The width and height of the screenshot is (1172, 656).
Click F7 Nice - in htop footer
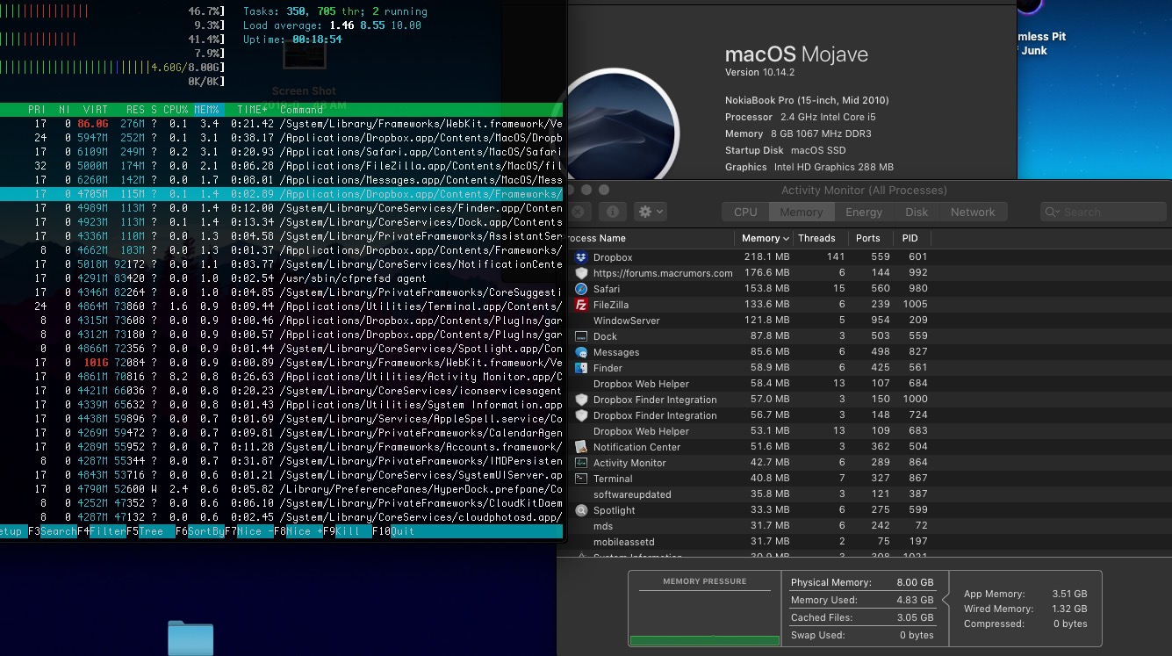(249, 531)
